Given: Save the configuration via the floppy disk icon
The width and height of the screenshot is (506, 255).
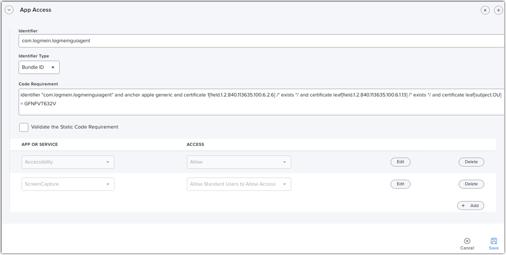Looking at the screenshot, I should [x=494, y=240].
